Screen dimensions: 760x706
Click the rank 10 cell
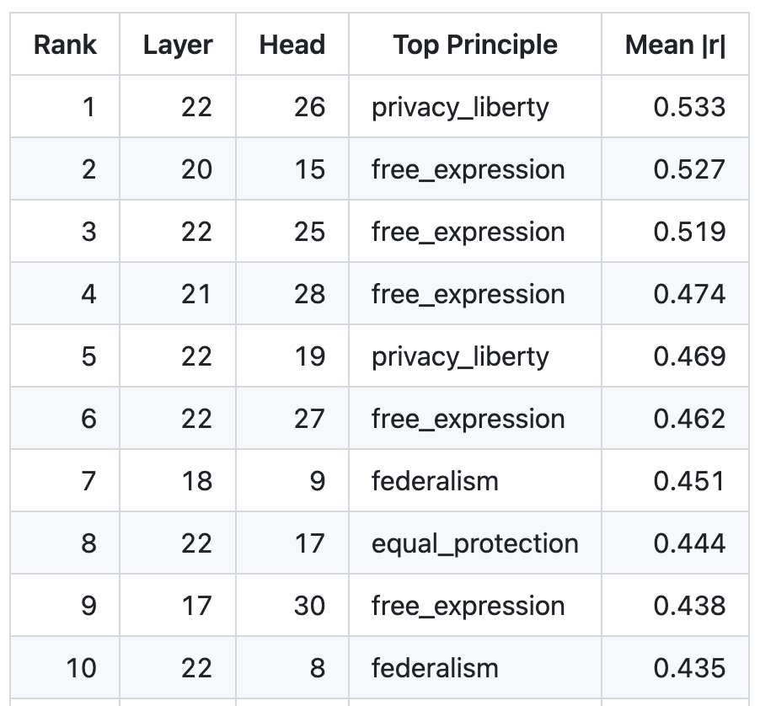[82, 668]
